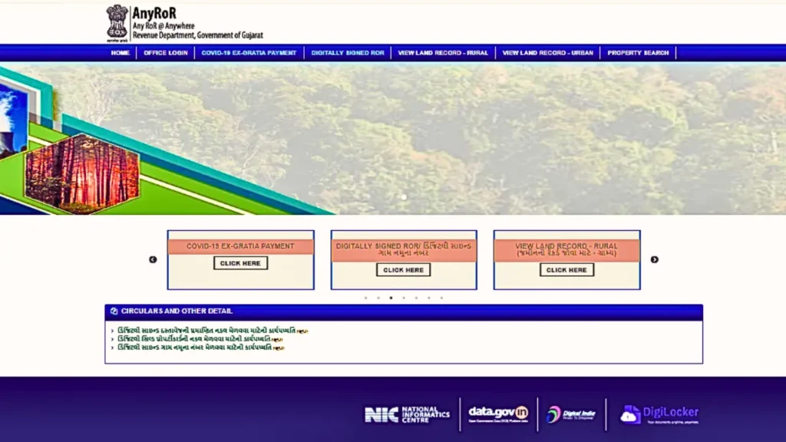Image resolution: width=786 pixels, height=442 pixels.
Task: Open the HOME menu item
Action: pyautogui.click(x=120, y=52)
